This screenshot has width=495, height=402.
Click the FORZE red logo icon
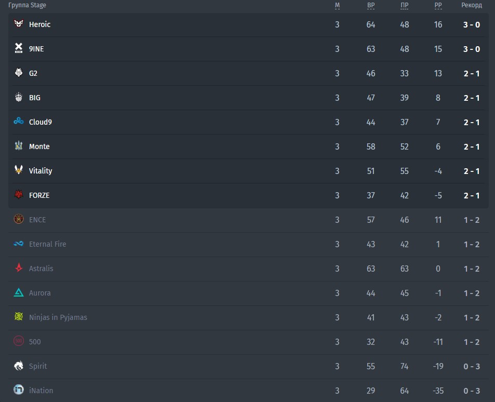click(x=19, y=194)
